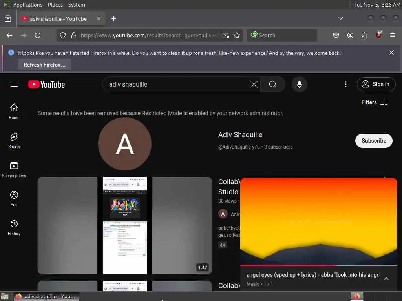Open the 1:47 video thumbnail
This screenshot has height=301, width=402.
pyautogui.click(x=124, y=225)
